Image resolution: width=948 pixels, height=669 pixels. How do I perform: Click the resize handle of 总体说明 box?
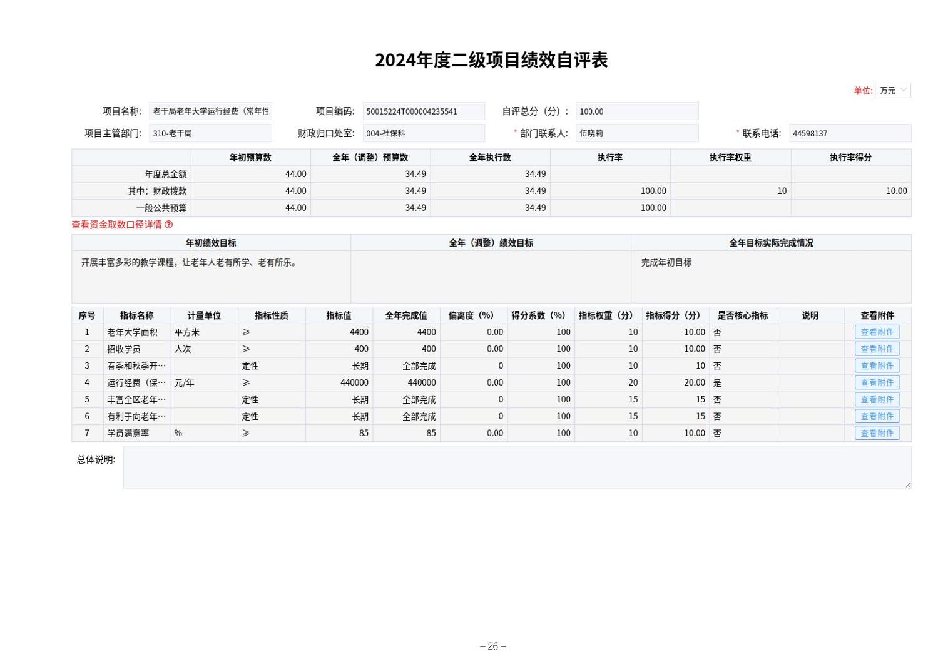(x=907, y=484)
